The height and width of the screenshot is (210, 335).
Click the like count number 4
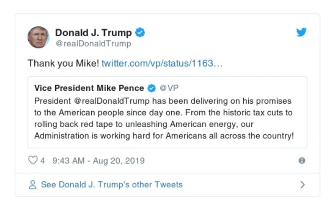[x=42, y=161]
